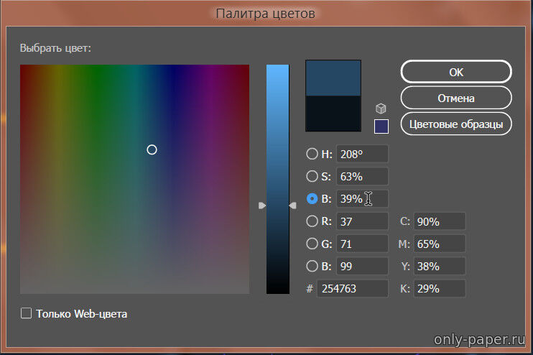Viewport: 533px width, 355px height.
Task: Select the R red radio button
Action: pos(312,221)
